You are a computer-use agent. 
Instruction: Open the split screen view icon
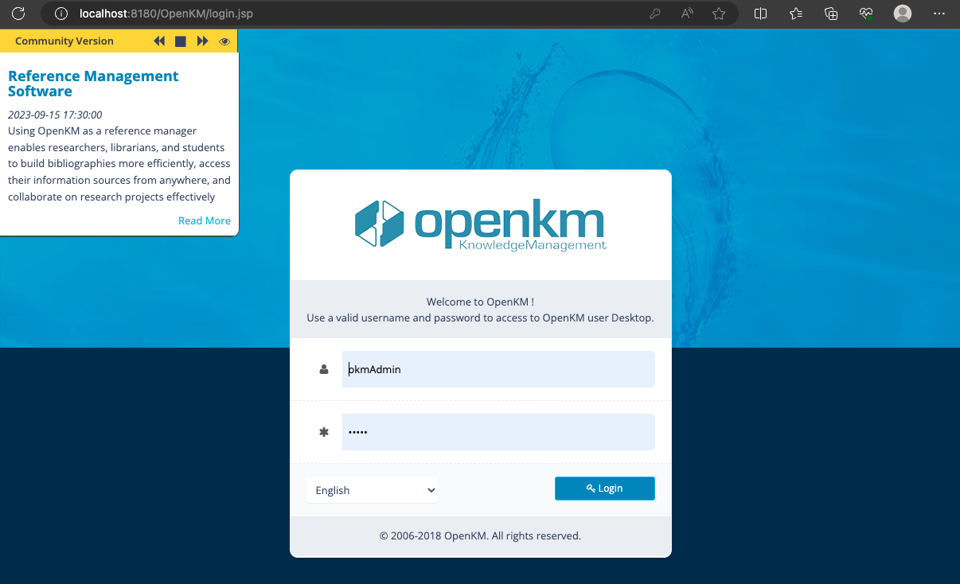(760, 14)
